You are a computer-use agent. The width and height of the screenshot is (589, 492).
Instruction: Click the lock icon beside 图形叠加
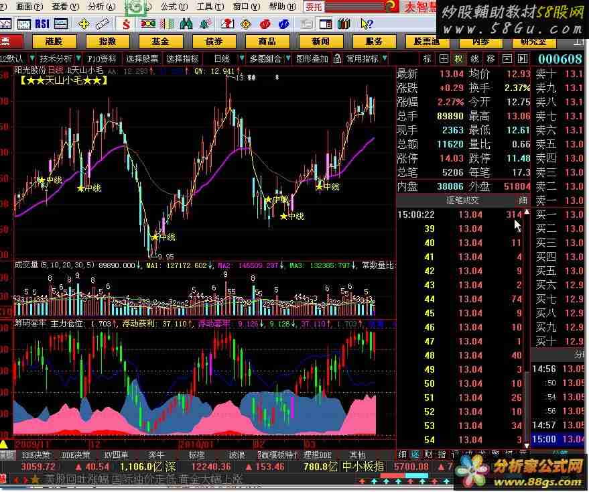(337, 59)
